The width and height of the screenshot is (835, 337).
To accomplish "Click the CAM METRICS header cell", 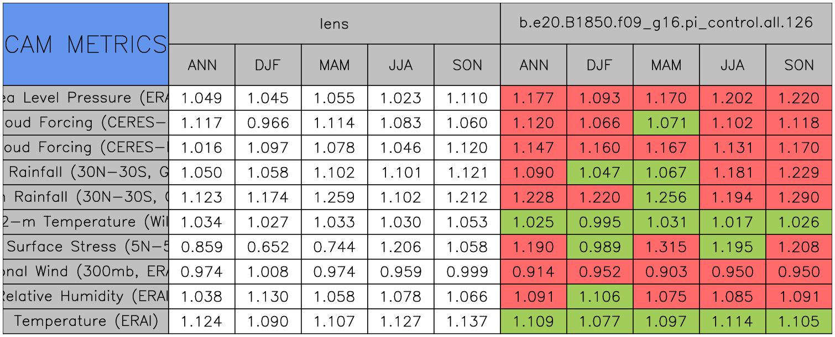I will pos(86,44).
